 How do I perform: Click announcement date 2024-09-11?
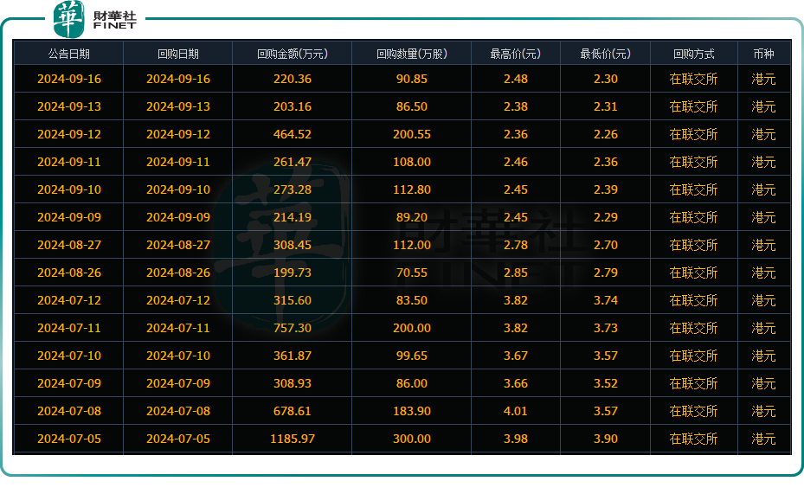point(69,162)
